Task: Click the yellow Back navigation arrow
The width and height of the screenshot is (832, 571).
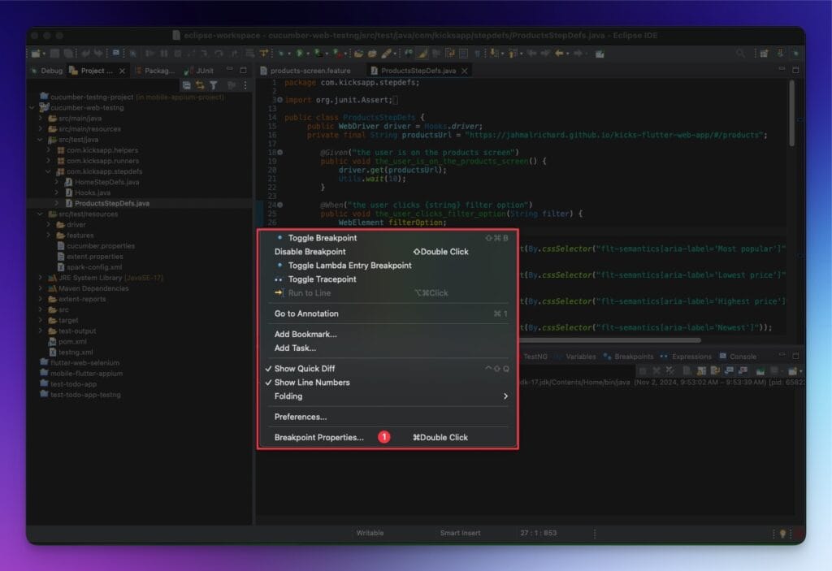Action: click(x=559, y=53)
